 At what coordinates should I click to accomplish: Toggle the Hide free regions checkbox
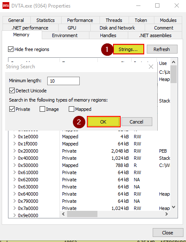point(11,49)
